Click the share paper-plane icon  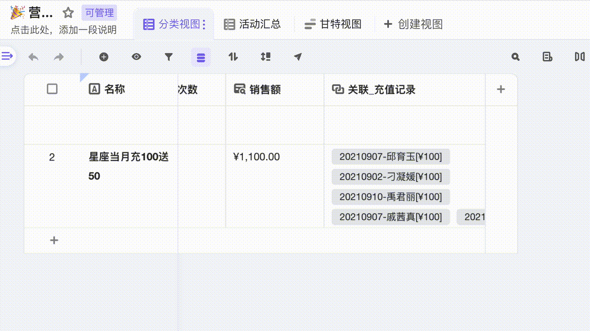coord(298,57)
